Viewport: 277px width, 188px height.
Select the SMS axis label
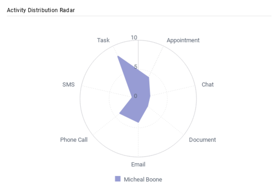pyautogui.click(x=69, y=85)
